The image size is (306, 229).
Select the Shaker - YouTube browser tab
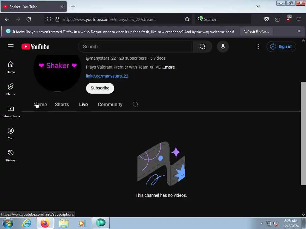click(x=33, y=7)
